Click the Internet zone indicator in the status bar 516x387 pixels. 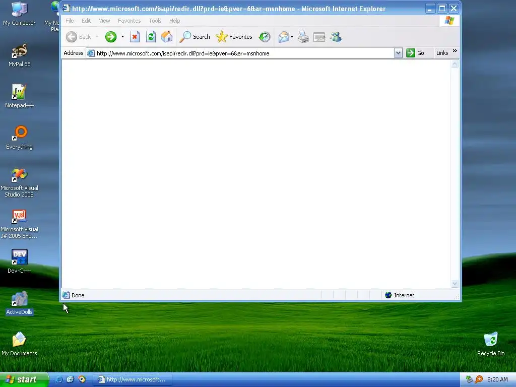coord(400,295)
